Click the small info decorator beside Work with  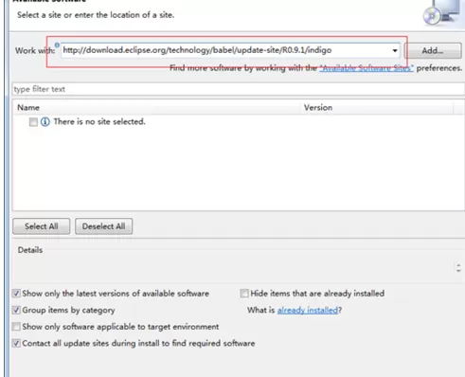pos(57,45)
